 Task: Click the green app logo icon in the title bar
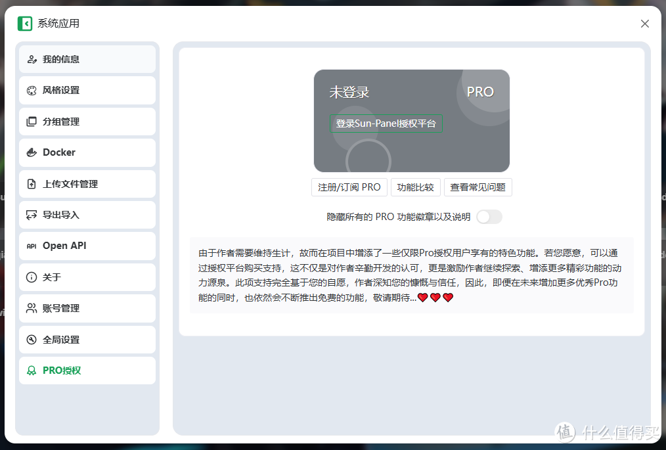pos(25,24)
